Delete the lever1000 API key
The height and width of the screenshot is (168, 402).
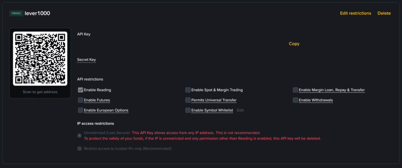coord(384,13)
